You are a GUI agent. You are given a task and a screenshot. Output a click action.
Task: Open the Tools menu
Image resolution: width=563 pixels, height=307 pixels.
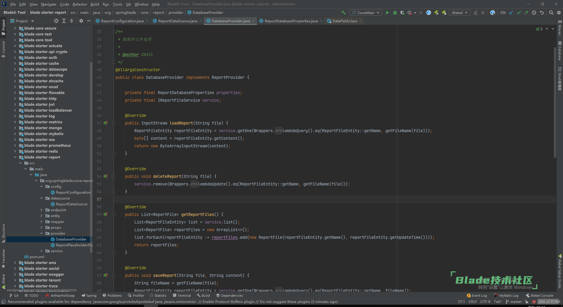[117, 4]
